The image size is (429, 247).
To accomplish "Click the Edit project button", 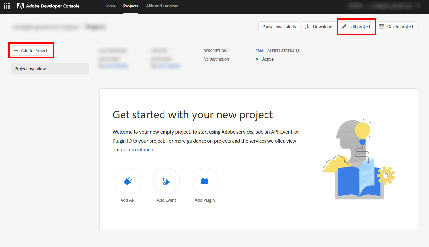I will click(x=356, y=27).
